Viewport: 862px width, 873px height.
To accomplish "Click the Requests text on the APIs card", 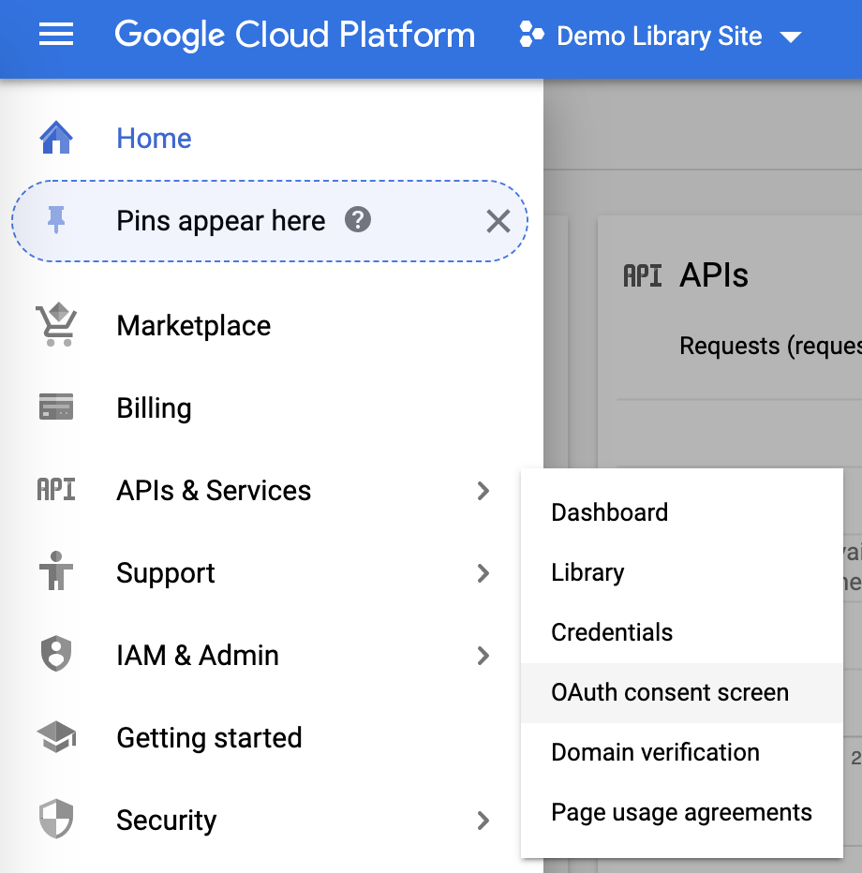I will pos(771,346).
